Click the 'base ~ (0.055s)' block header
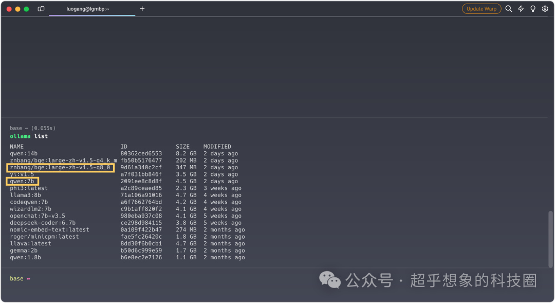555x303 pixels. point(32,128)
